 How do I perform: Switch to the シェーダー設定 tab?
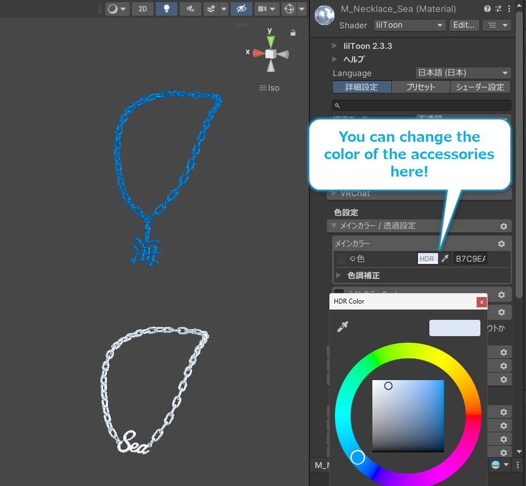pyautogui.click(x=480, y=87)
